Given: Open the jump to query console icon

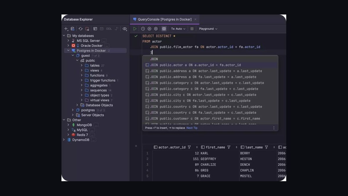Looking at the screenshot, I should [x=95, y=29].
